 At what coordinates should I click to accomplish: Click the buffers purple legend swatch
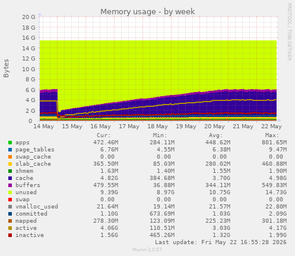(x=10, y=185)
